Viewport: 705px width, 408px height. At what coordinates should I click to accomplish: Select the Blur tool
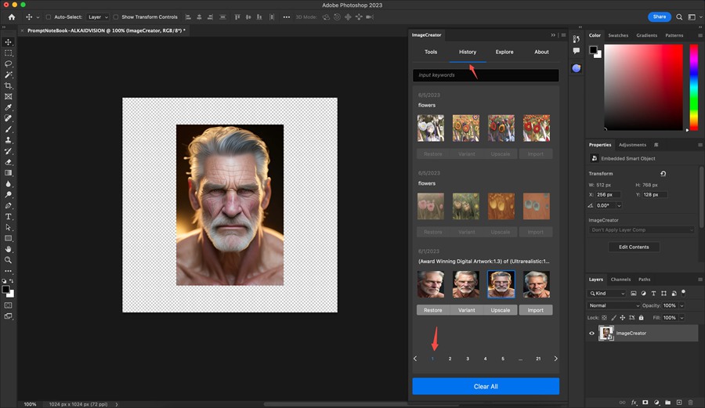click(8, 184)
